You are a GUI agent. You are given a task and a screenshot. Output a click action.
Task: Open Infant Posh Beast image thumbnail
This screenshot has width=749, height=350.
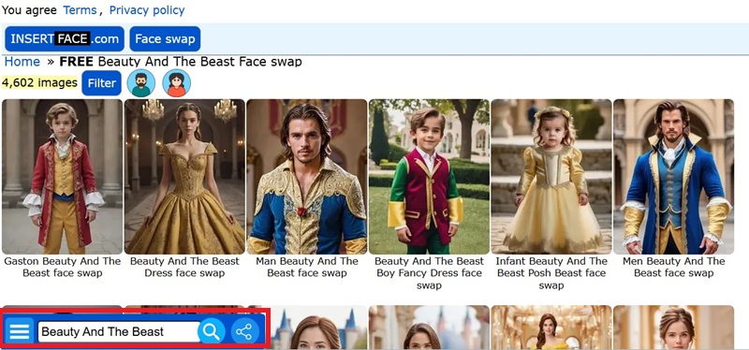coord(551,177)
